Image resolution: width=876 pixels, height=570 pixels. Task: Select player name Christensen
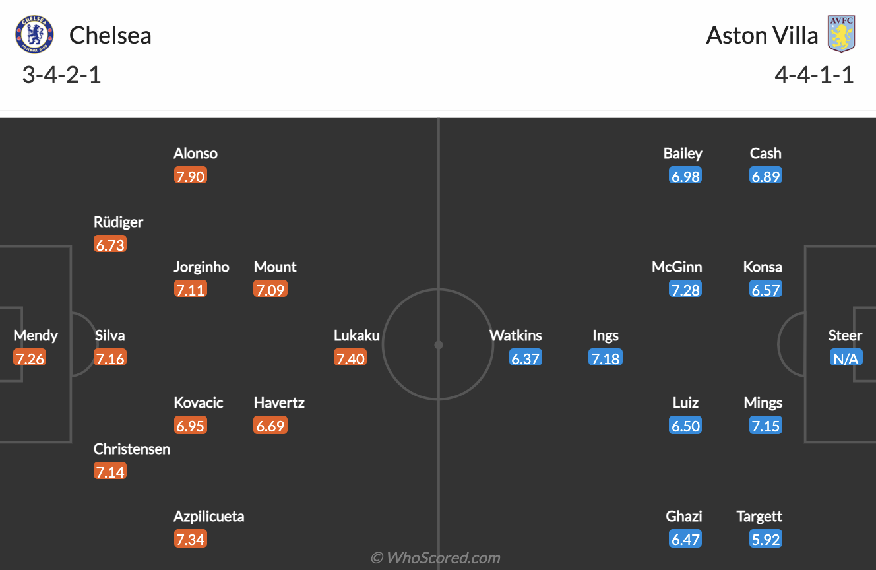point(132,449)
